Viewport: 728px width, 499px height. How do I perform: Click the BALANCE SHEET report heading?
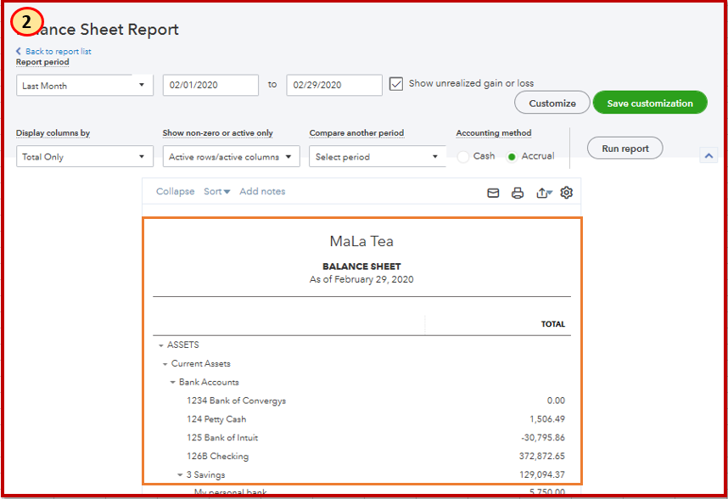click(361, 266)
